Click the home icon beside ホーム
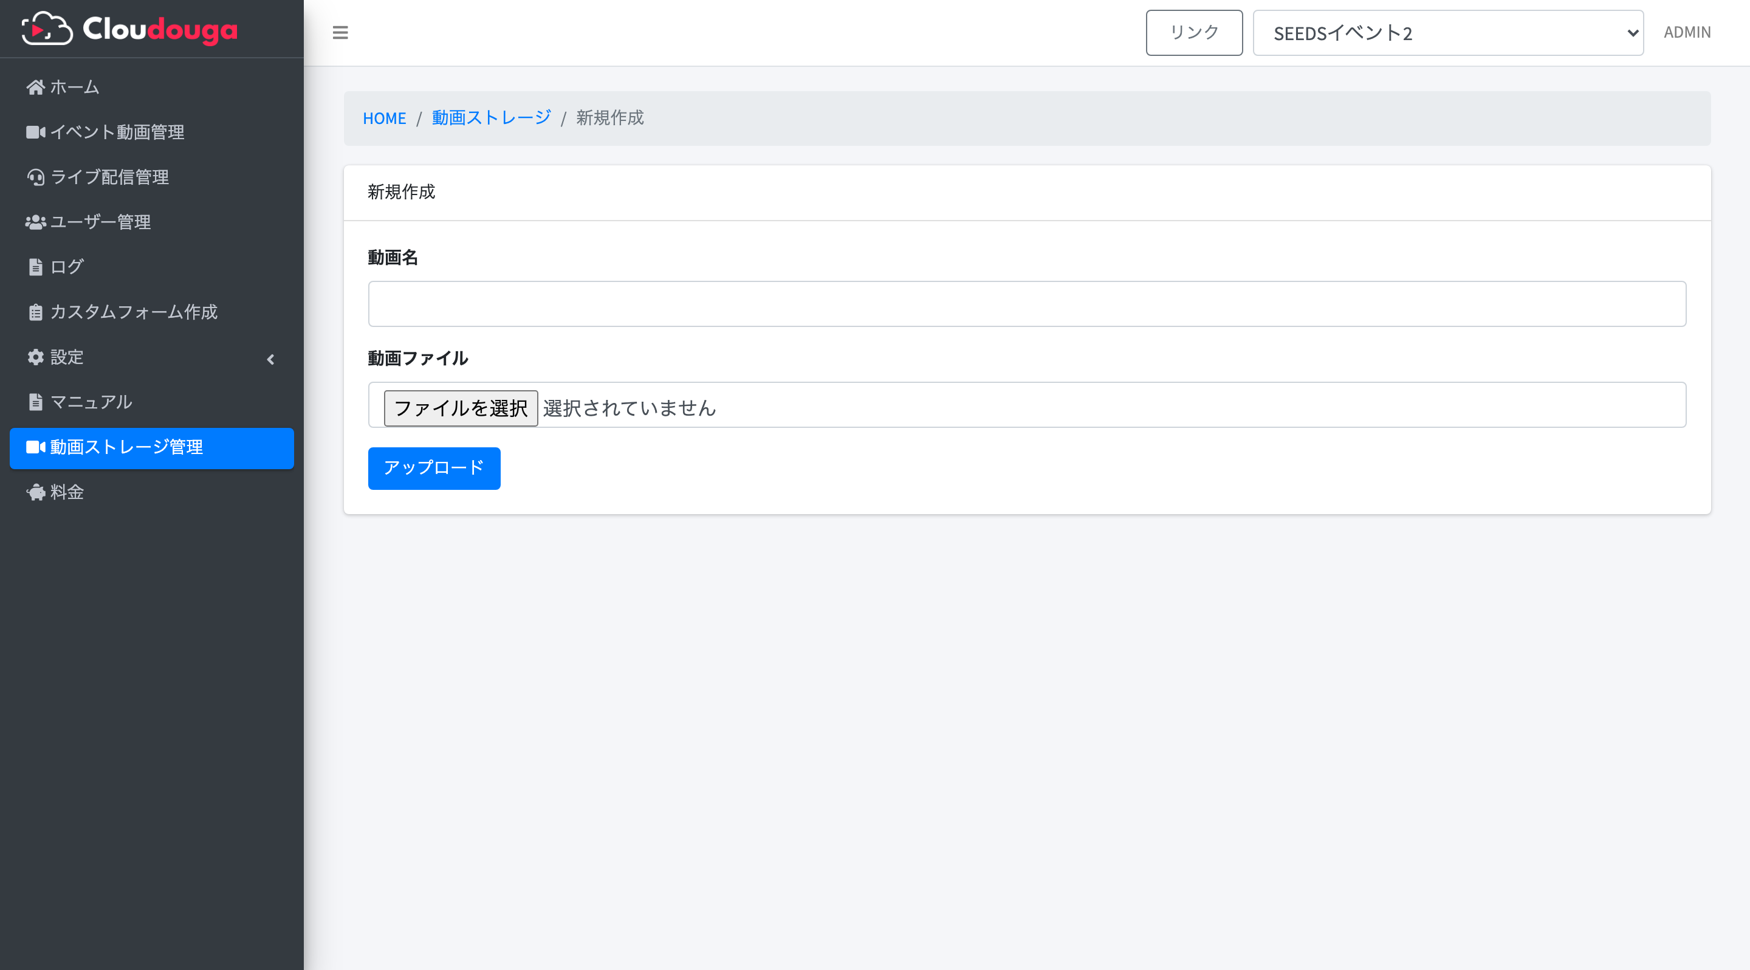This screenshot has width=1750, height=970. (x=35, y=87)
